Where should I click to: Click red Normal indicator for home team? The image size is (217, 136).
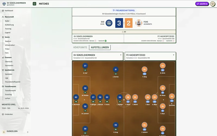point(95,41)
